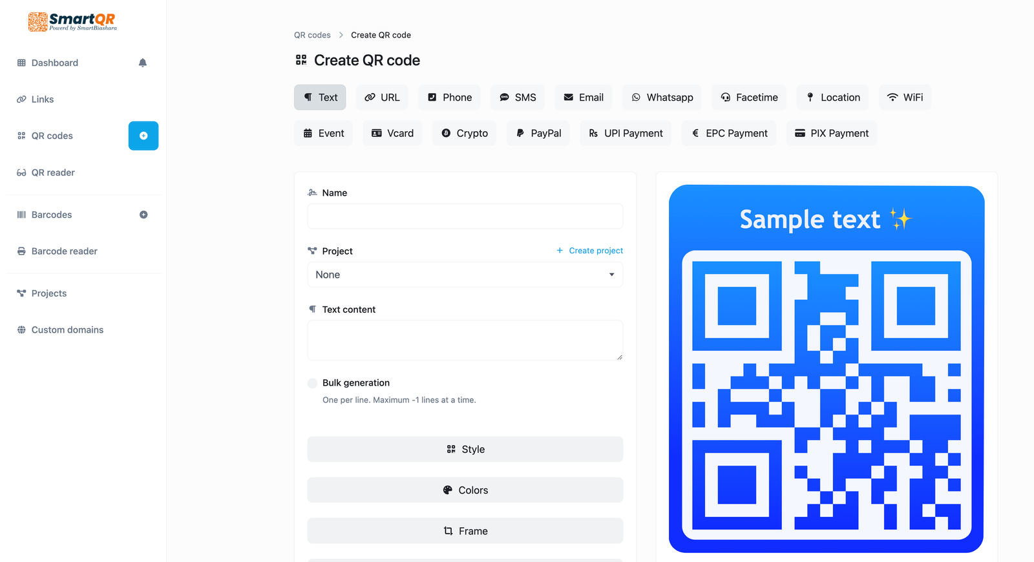This screenshot has width=1034, height=562.
Task: Select the URL QR type
Action: (382, 98)
